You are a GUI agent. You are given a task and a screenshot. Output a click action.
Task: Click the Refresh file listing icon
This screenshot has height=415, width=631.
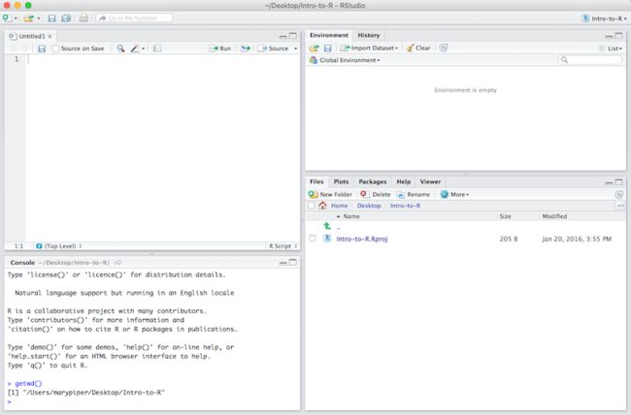(x=619, y=195)
